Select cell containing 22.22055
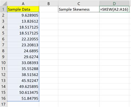 [x=23, y=39]
